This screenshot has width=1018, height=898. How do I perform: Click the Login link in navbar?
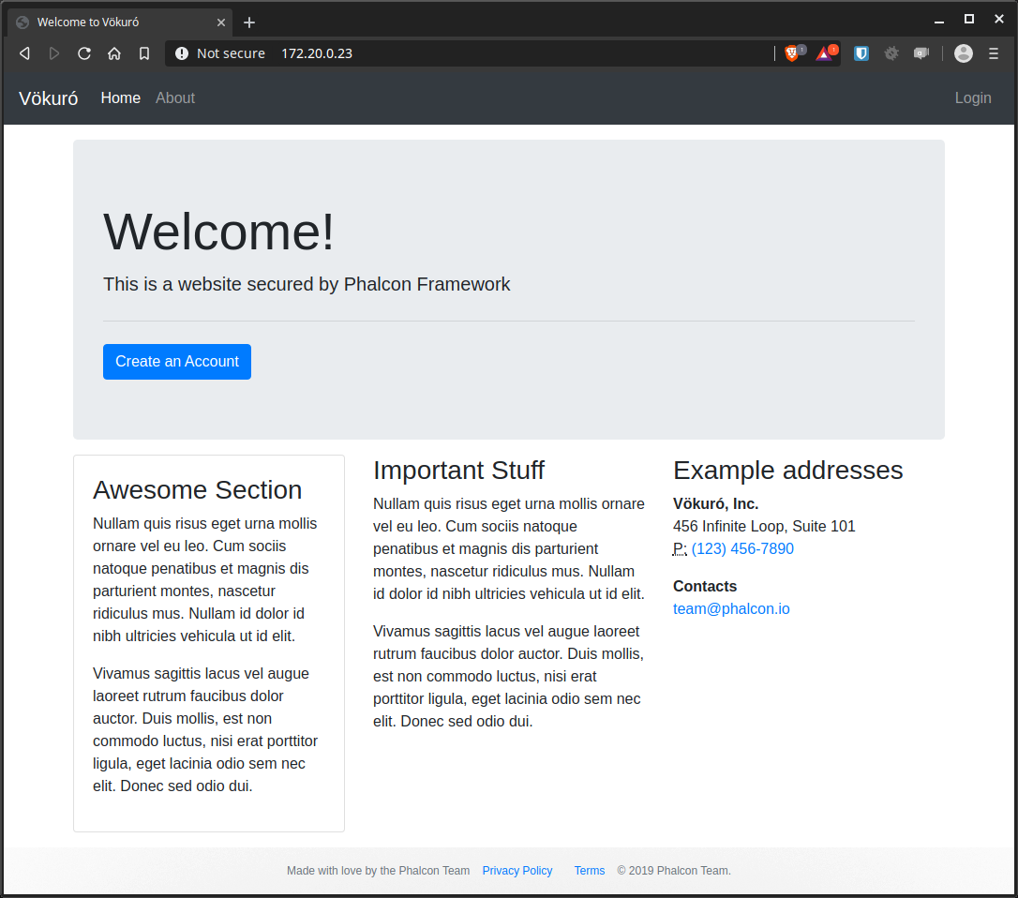[972, 98]
